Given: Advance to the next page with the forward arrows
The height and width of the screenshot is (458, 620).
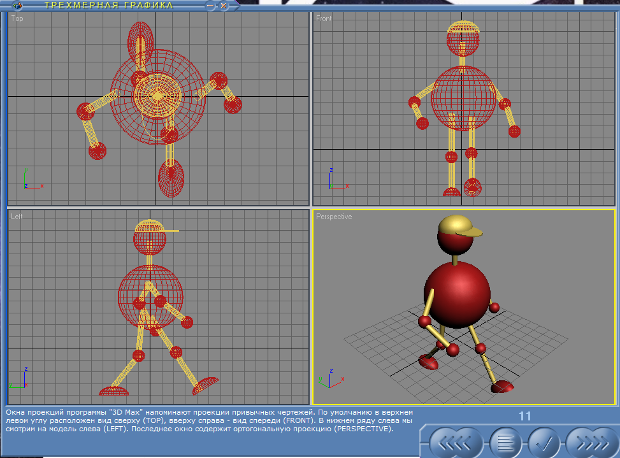Looking at the screenshot, I should point(592,443).
